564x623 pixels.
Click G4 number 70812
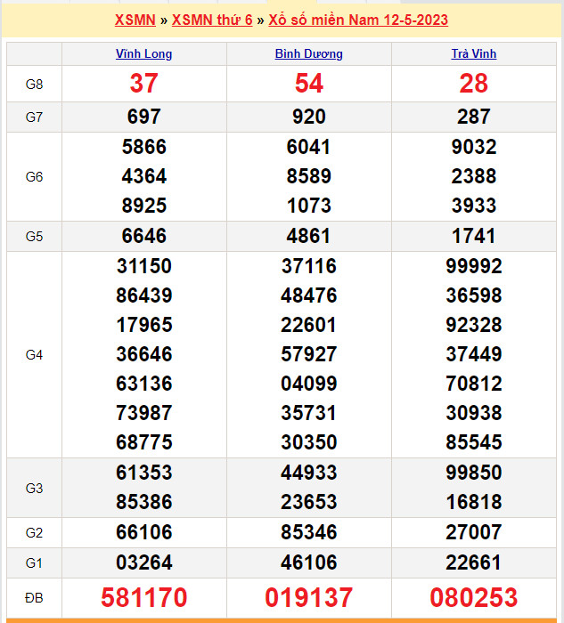(x=474, y=384)
